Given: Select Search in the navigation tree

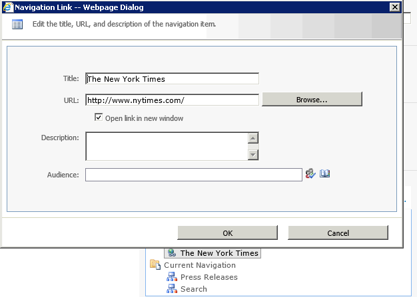Looking at the screenshot, I should (x=194, y=289).
